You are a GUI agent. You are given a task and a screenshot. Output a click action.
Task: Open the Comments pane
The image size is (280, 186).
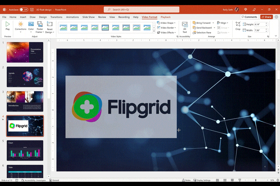click(x=249, y=17)
